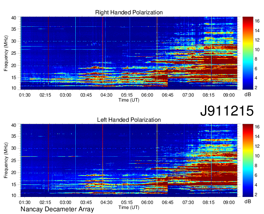Click the "09:00" time tick on the bottom plot
This screenshot has width=264, height=214.
coord(229,202)
